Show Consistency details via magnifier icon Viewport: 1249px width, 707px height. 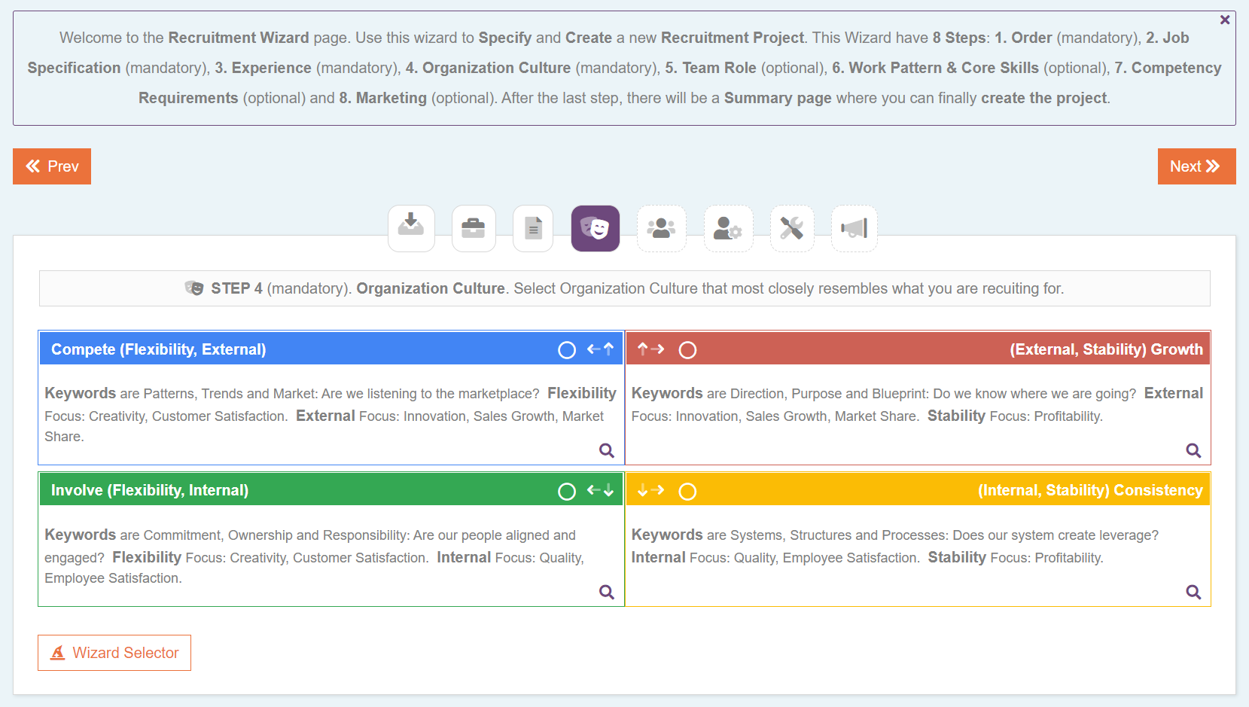coord(1193,592)
